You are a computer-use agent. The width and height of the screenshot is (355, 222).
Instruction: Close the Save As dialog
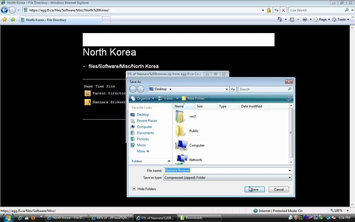coord(289,82)
